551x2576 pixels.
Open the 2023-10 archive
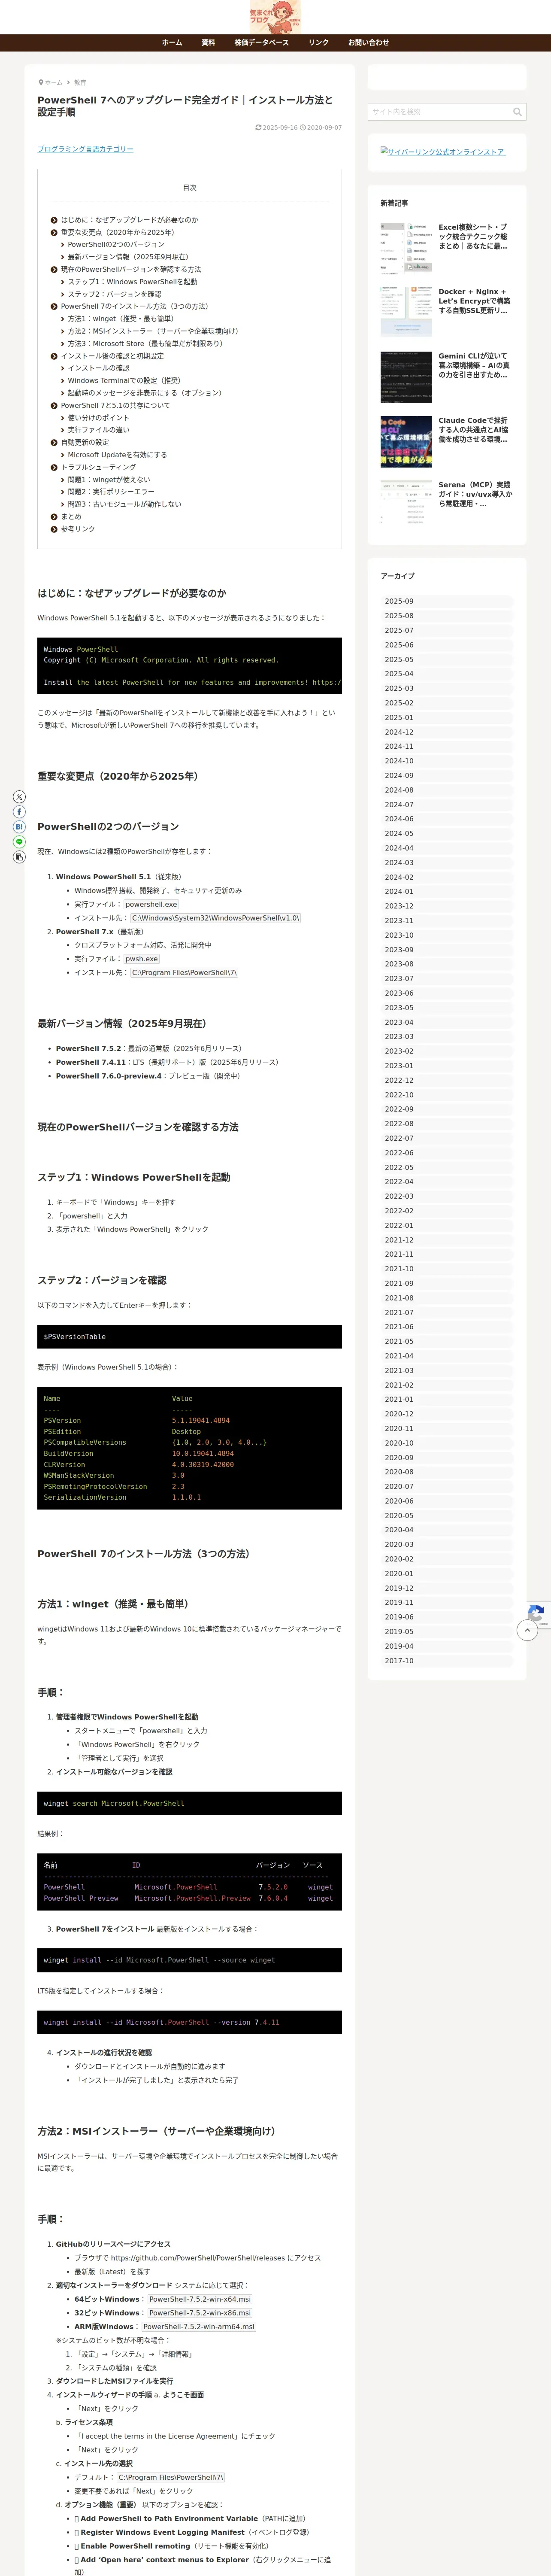pos(447,935)
